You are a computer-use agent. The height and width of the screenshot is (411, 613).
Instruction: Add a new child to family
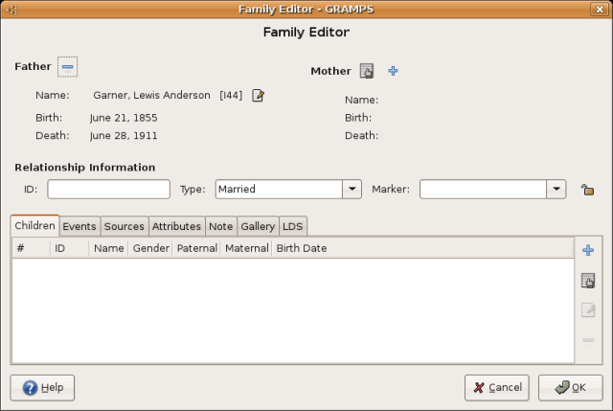point(588,250)
